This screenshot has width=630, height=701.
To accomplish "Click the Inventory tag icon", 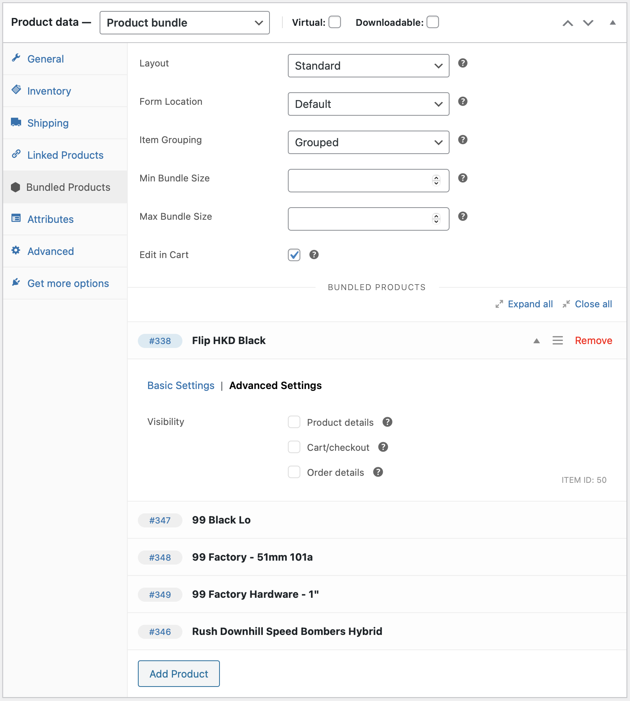I will 16,90.
